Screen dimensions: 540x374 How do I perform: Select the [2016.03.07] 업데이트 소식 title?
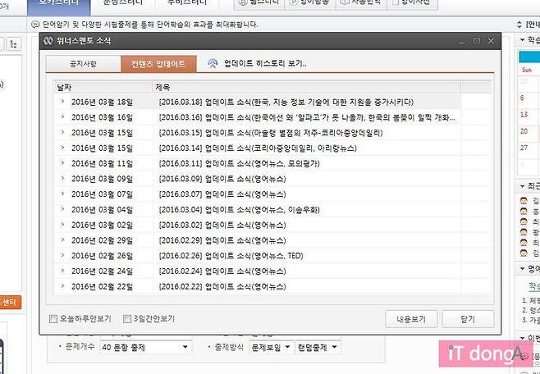click(222, 194)
